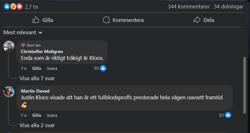Expand Visa alla 2 svar replies

[37, 125]
